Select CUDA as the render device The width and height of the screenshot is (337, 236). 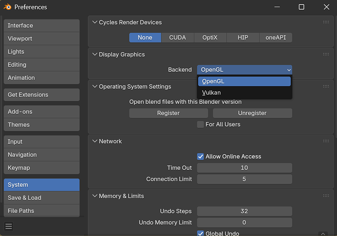point(177,38)
